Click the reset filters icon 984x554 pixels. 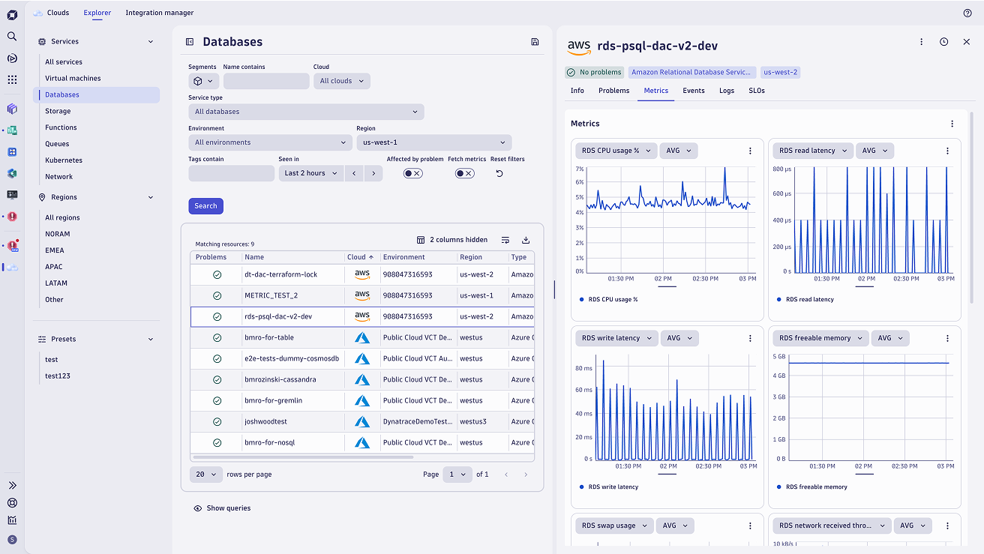coord(499,173)
